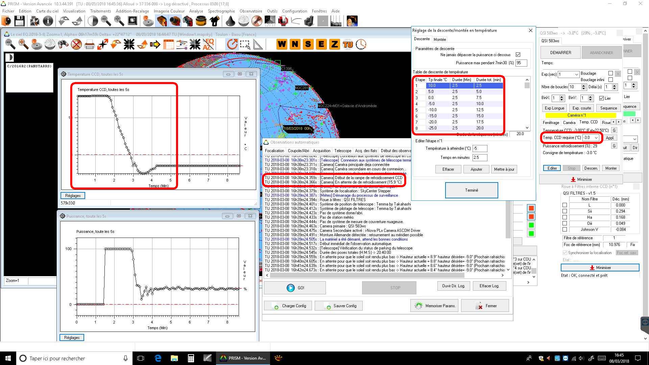Screen dimensions: 649x365
Task: Click the Température à atteindre input field
Action: pyautogui.click(x=480, y=148)
